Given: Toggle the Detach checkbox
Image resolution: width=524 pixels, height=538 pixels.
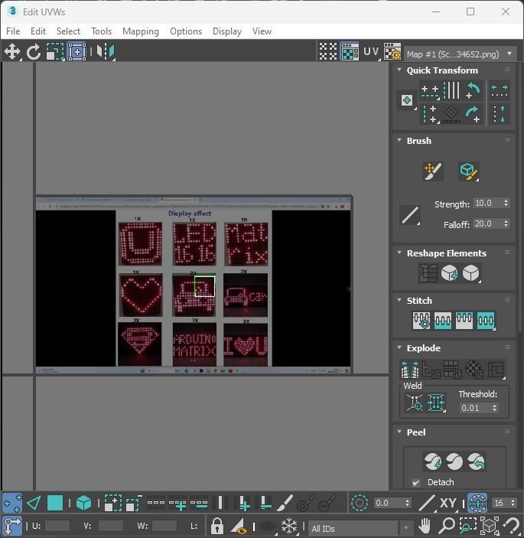Looking at the screenshot, I should pyautogui.click(x=416, y=482).
